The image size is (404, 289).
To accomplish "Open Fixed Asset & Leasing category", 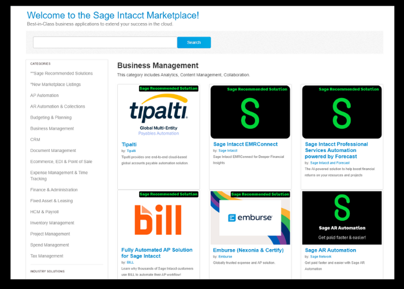I will (x=51, y=201).
